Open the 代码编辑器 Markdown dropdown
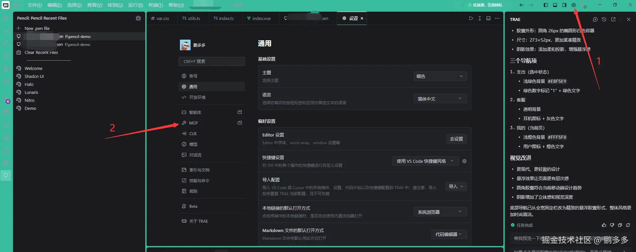Viewport: 636px width, 252px height. tap(449, 234)
